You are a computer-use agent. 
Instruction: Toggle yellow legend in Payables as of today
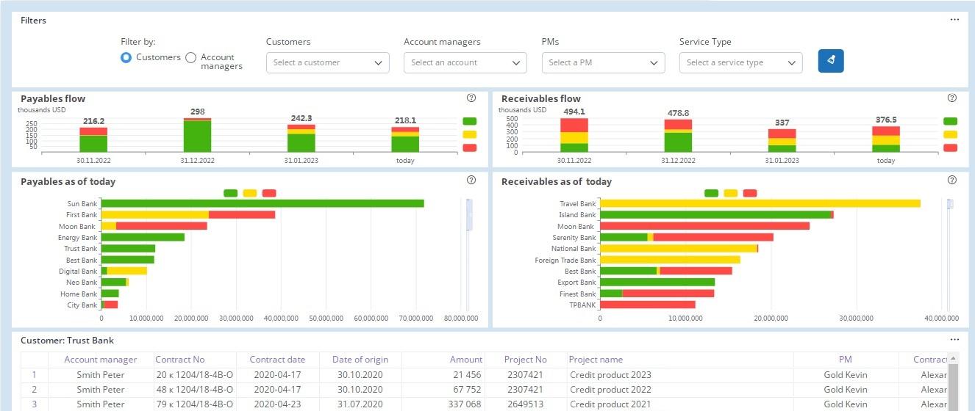250,193
